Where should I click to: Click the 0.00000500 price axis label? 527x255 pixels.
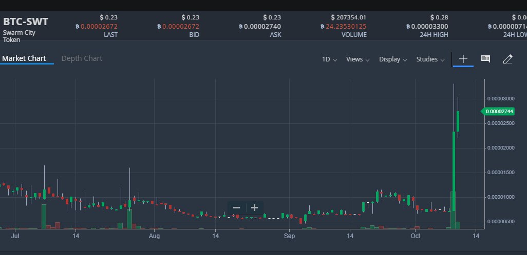[501, 222]
